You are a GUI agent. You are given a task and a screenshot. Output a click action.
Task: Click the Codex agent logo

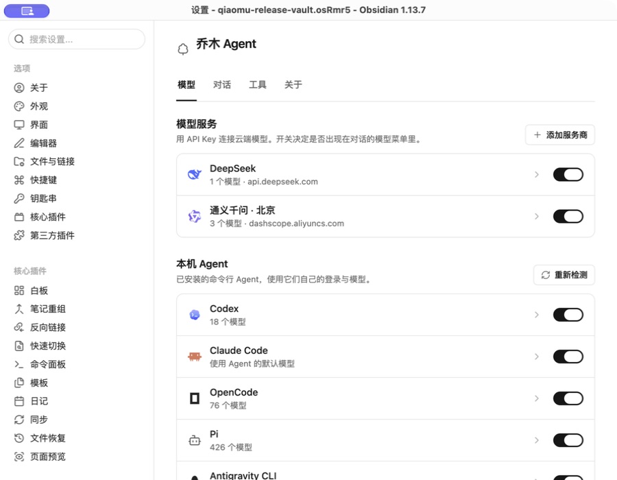pos(195,315)
